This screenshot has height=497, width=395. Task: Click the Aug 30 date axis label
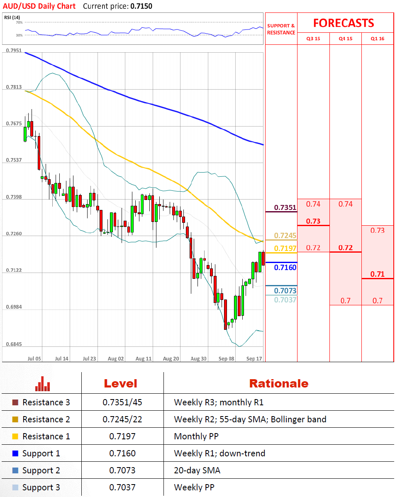click(x=198, y=358)
